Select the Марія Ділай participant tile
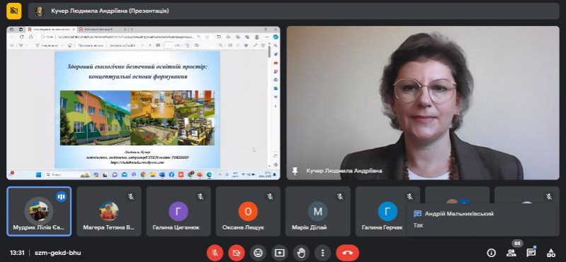The image size is (566, 262). click(x=317, y=211)
